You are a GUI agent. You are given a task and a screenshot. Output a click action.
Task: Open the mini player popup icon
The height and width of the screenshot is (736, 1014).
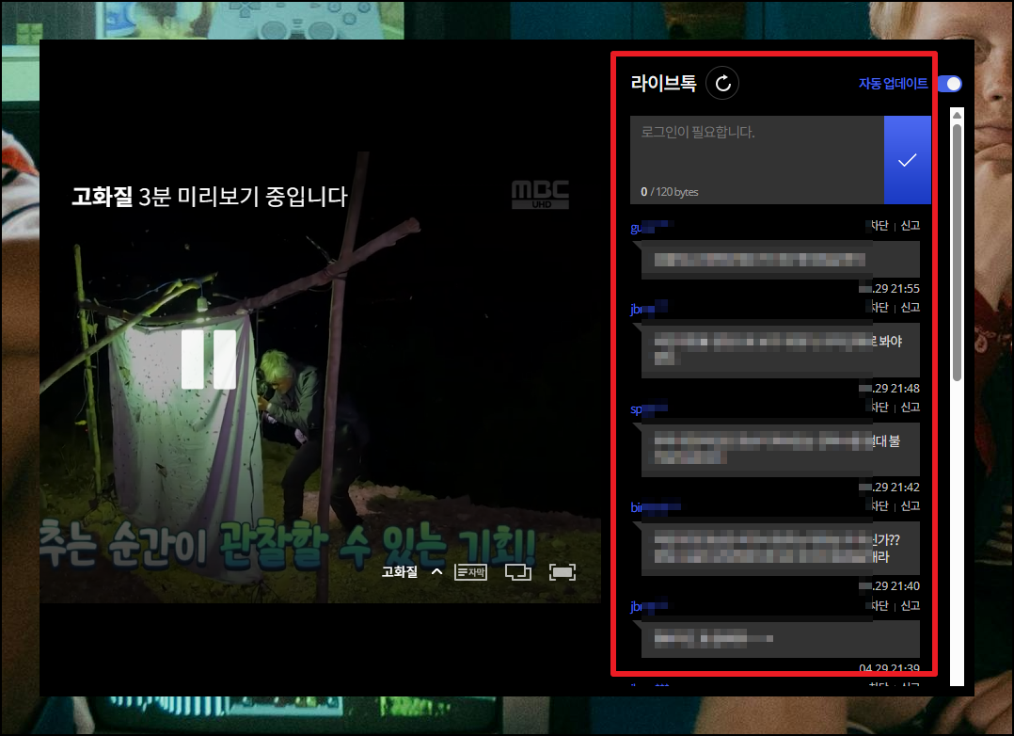pos(518,572)
